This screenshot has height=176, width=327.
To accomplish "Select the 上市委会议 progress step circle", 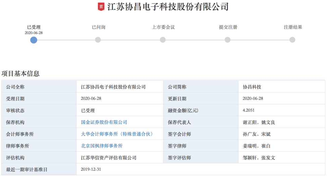I will pos(163,40).
